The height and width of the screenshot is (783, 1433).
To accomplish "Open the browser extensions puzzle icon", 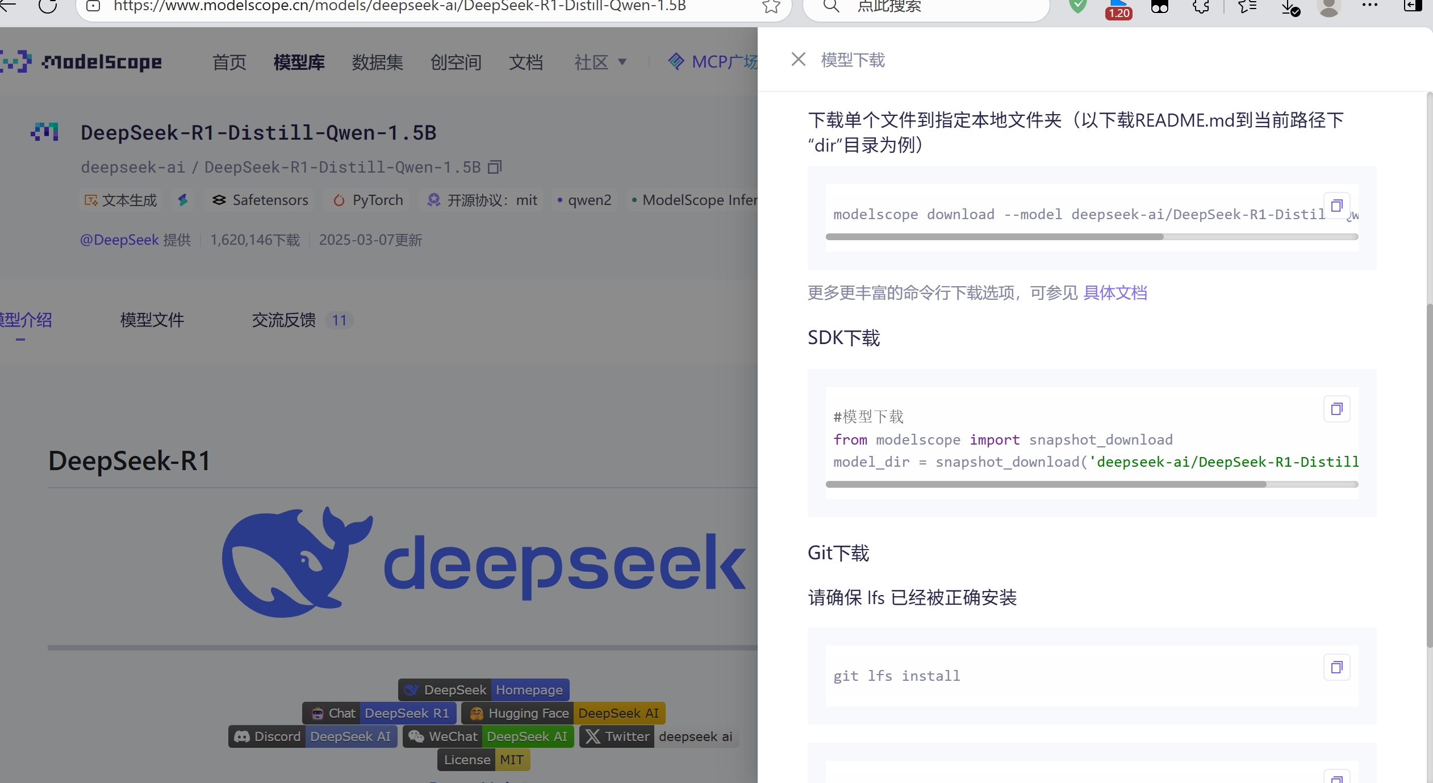I will point(1200,7).
